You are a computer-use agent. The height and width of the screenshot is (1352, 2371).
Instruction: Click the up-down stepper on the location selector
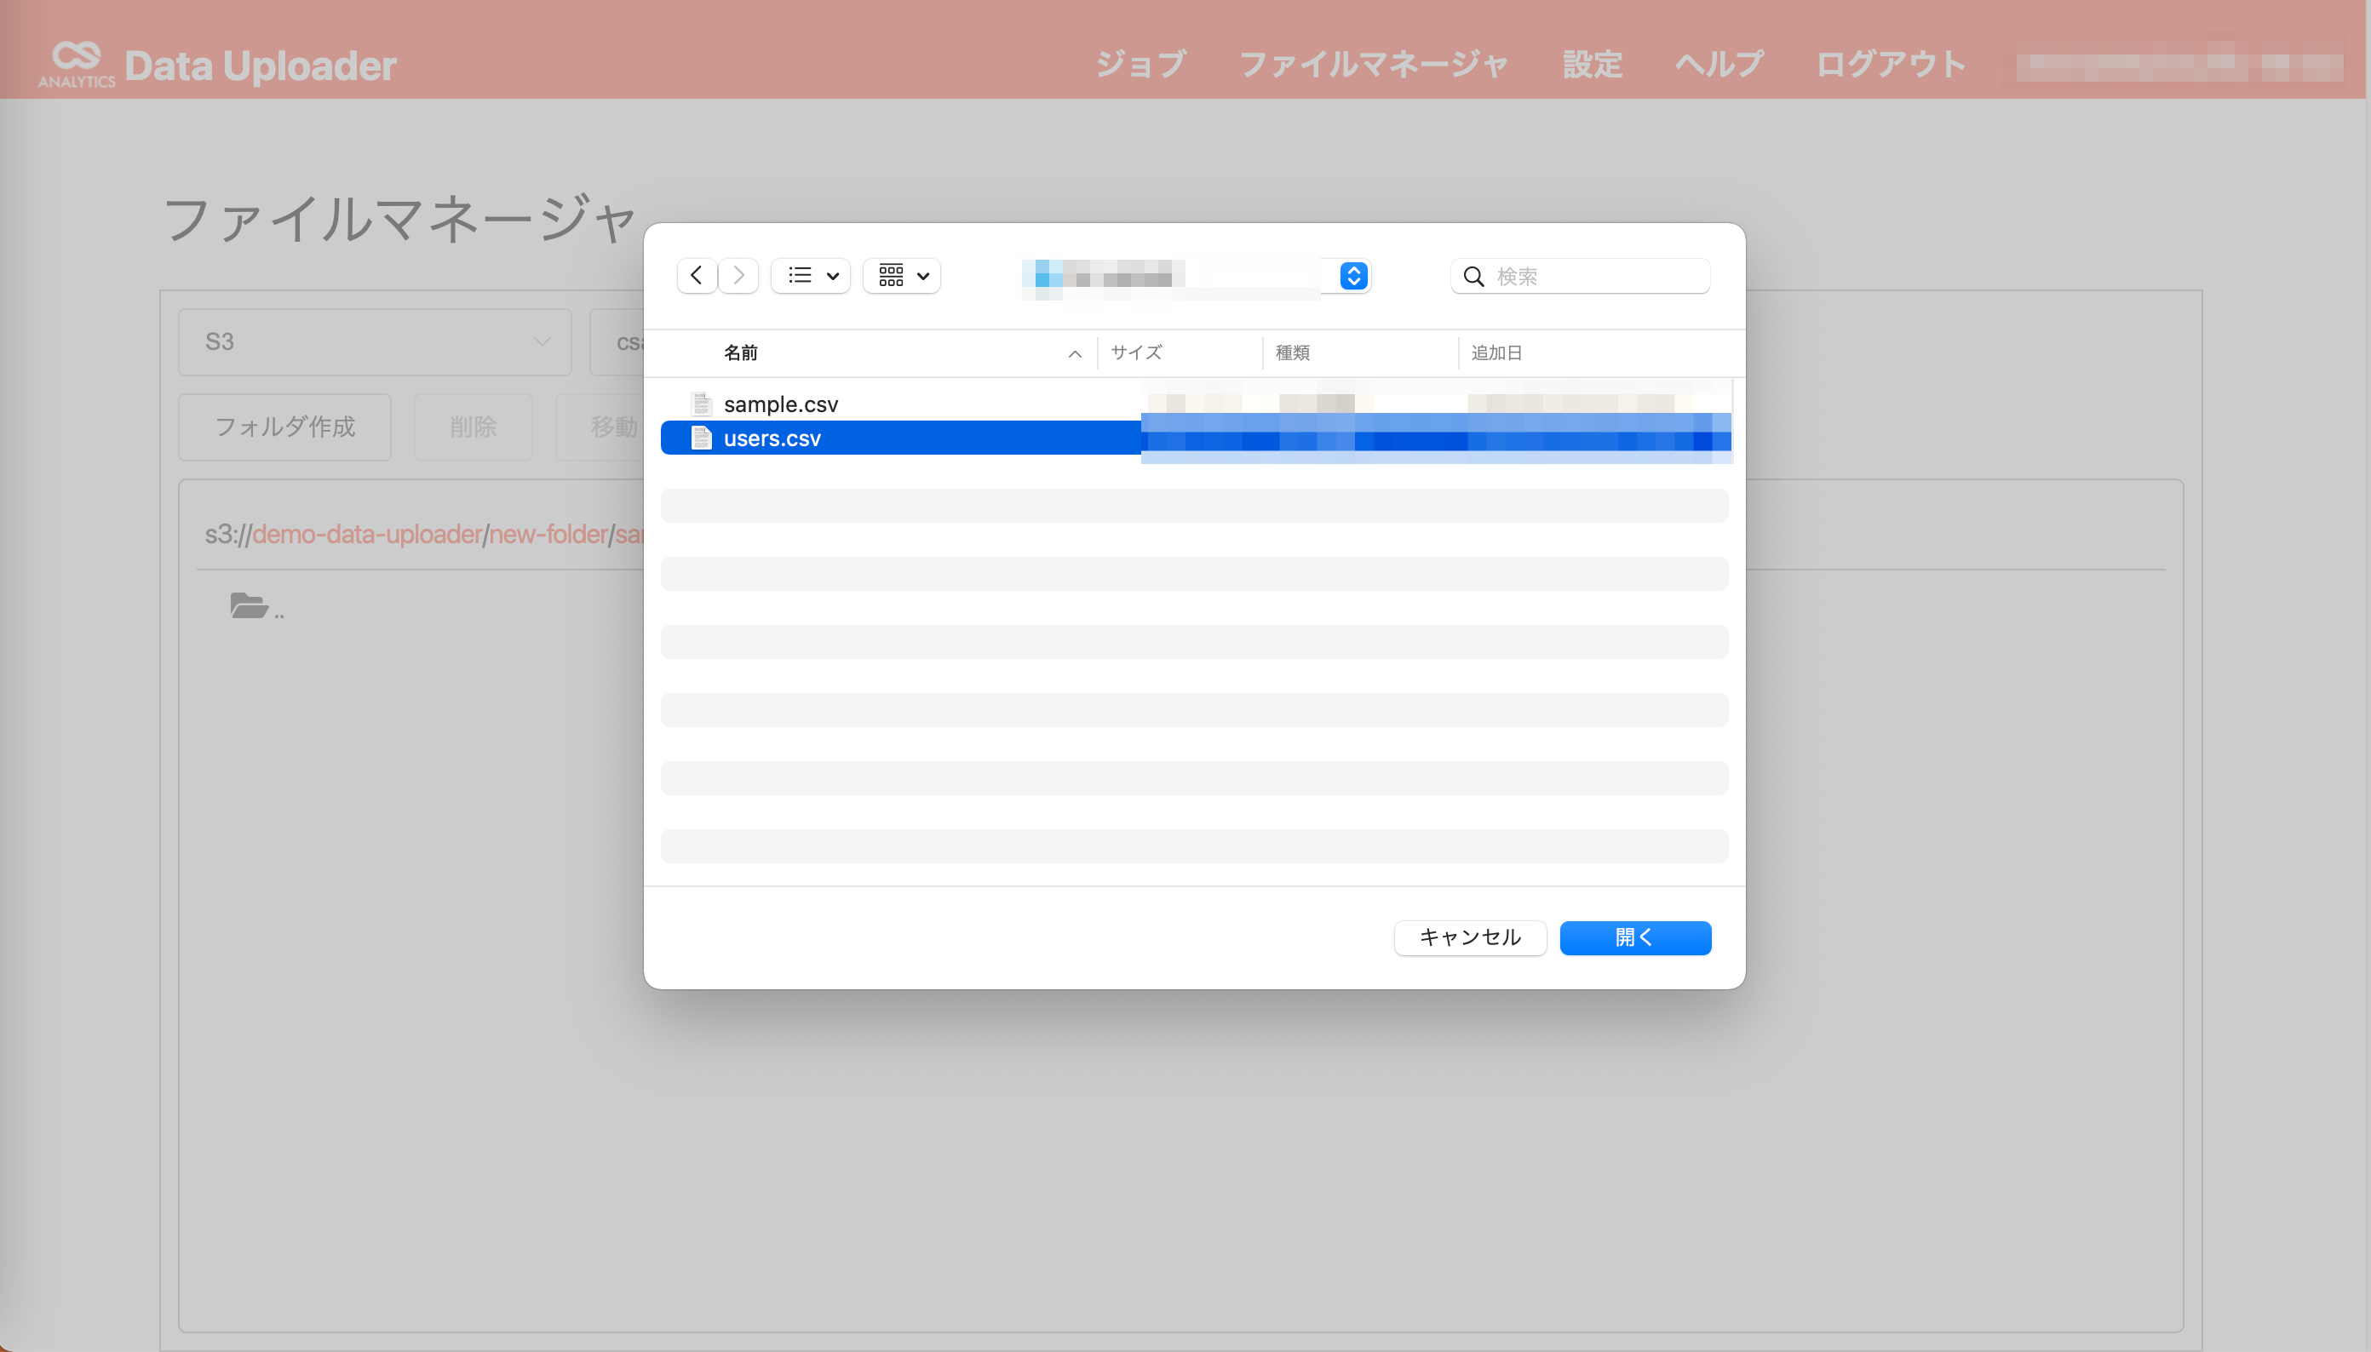[x=1353, y=275]
